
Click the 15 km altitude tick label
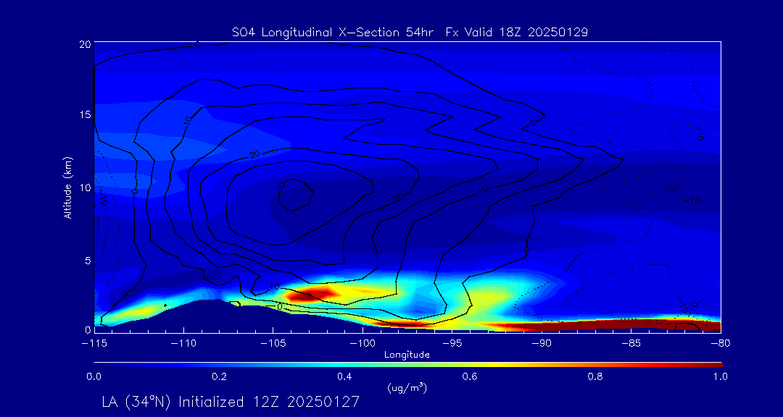pyautogui.click(x=83, y=115)
